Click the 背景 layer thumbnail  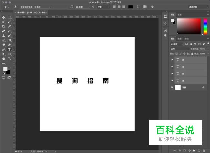point(178,87)
